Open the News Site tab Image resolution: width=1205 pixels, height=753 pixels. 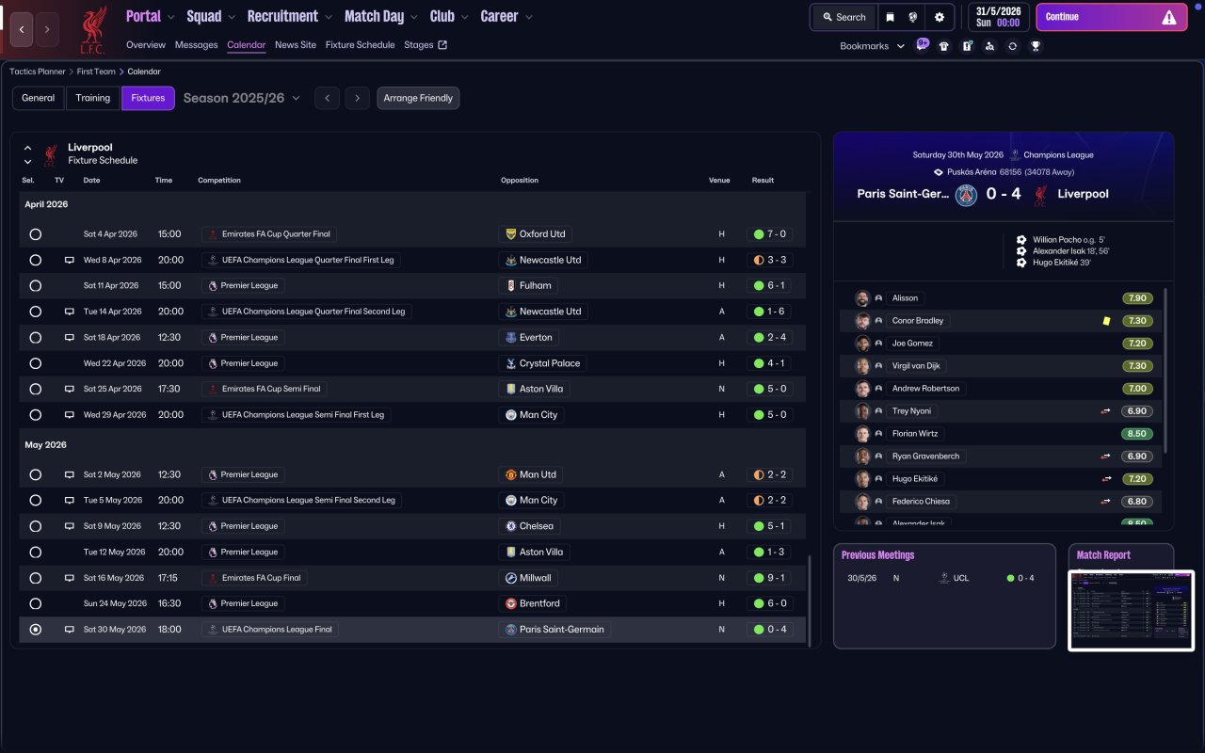[x=296, y=45]
